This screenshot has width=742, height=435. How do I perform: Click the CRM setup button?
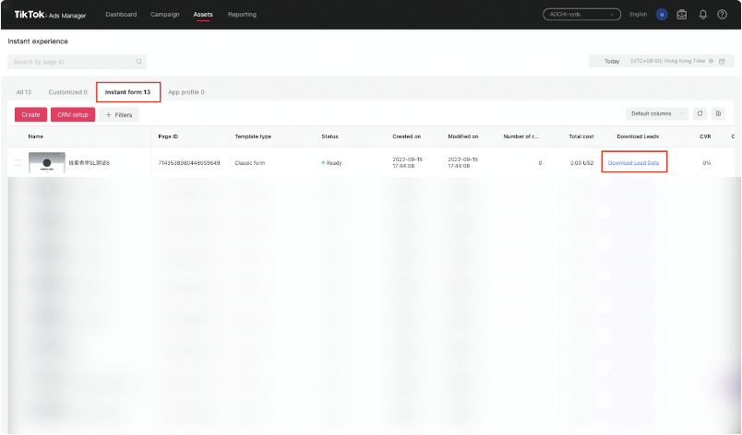point(73,115)
